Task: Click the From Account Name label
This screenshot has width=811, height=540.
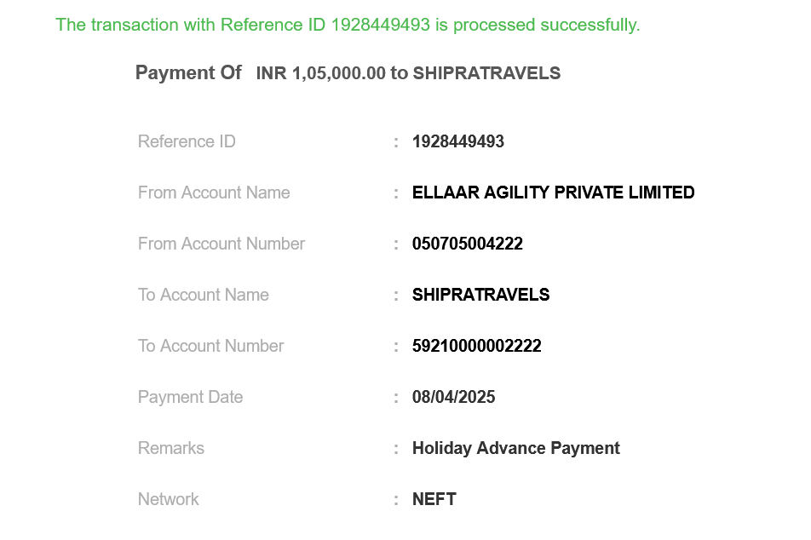Action: [x=214, y=192]
